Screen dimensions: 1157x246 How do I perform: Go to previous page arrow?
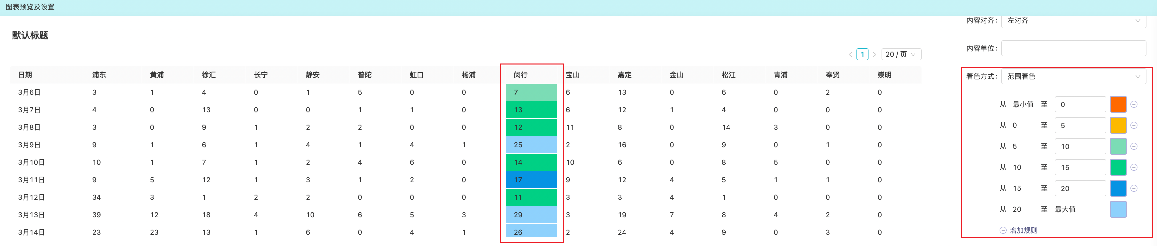coord(850,55)
